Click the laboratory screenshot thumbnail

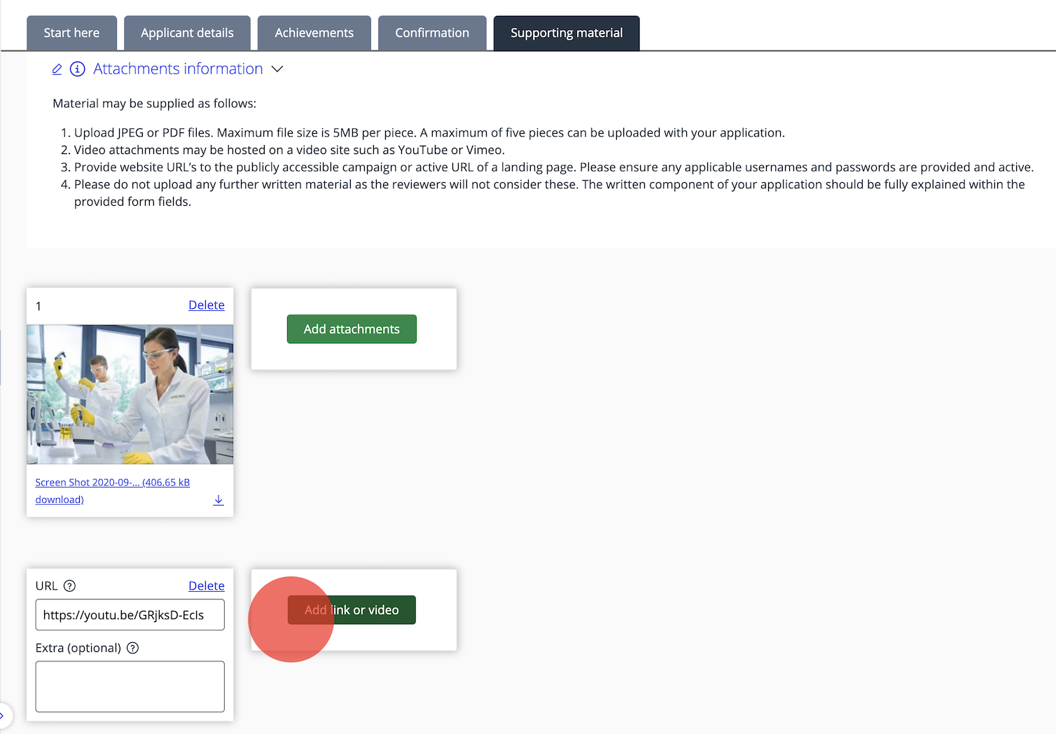pos(130,394)
